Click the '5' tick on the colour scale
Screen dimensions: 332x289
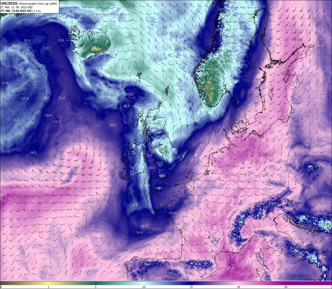[x=96, y=287]
